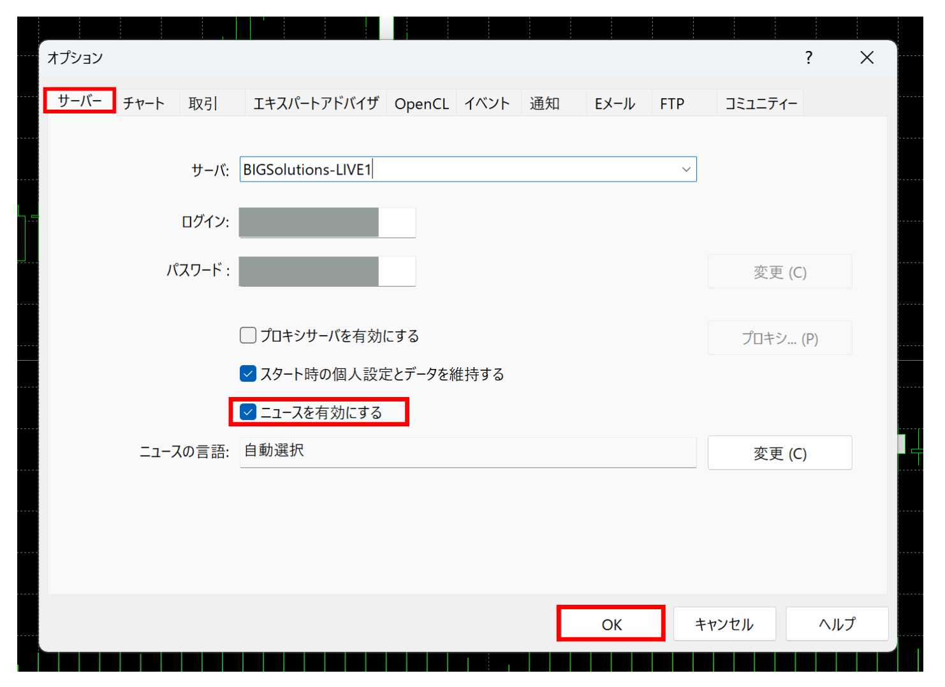This screenshot has width=945, height=687.
Task: Open help using the ヘルプ button
Action: coord(837,624)
